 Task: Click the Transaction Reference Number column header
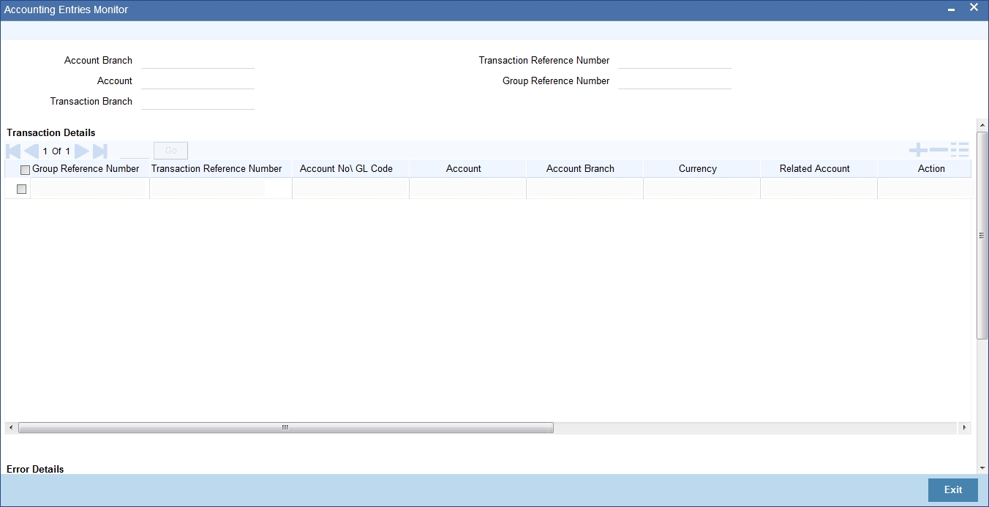pyautogui.click(x=217, y=168)
